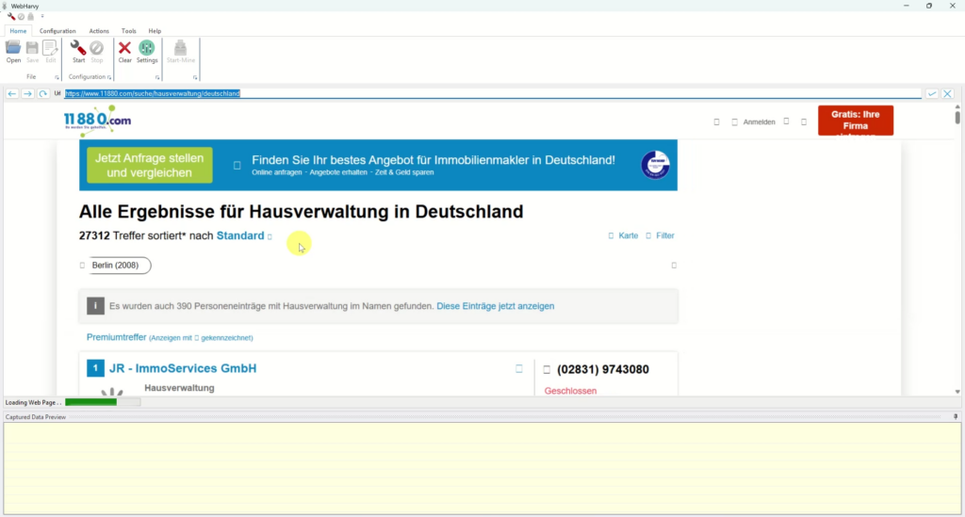Click Jetzt Anfrage stellen und vergleichen button

150,165
